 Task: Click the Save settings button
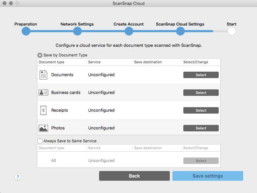[x=208, y=176]
